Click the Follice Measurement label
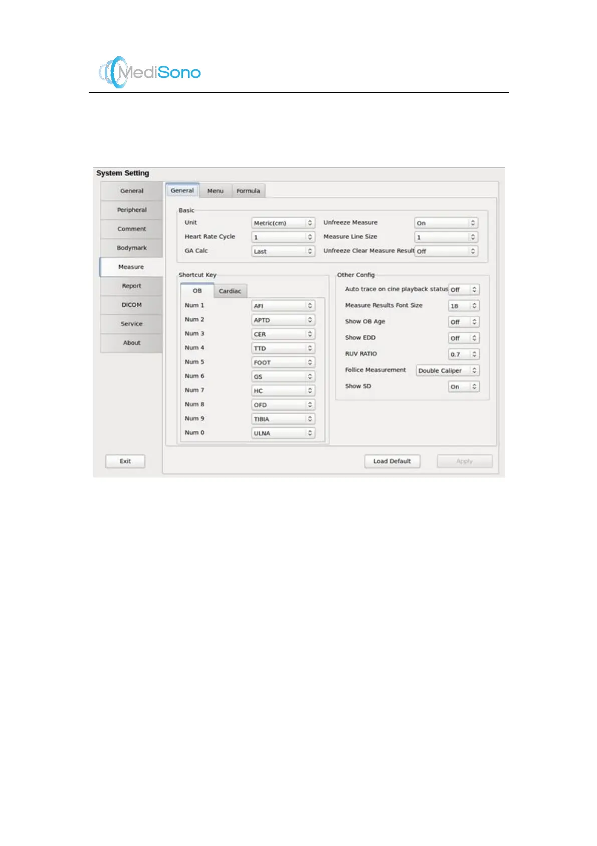 tap(375, 370)
